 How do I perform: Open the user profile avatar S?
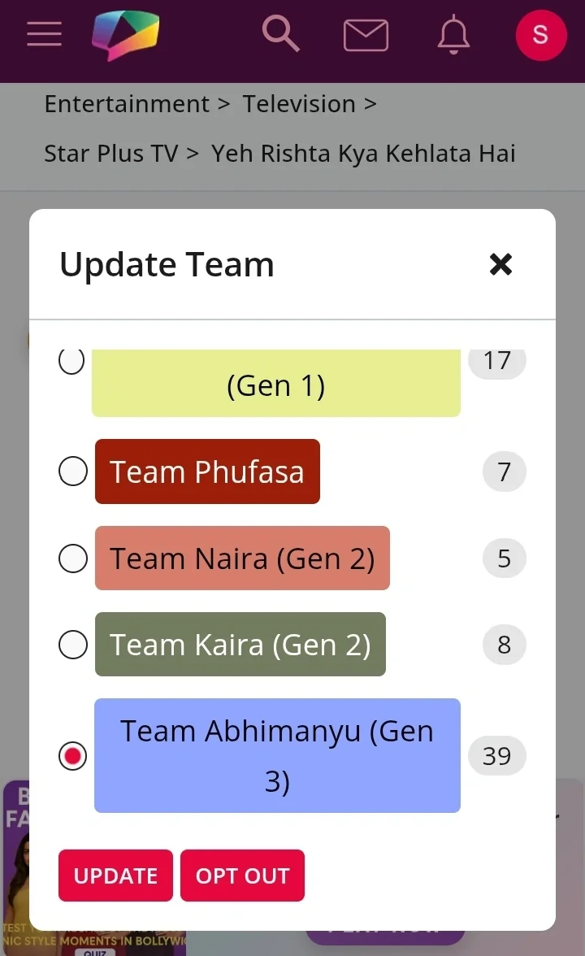click(x=540, y=35)
